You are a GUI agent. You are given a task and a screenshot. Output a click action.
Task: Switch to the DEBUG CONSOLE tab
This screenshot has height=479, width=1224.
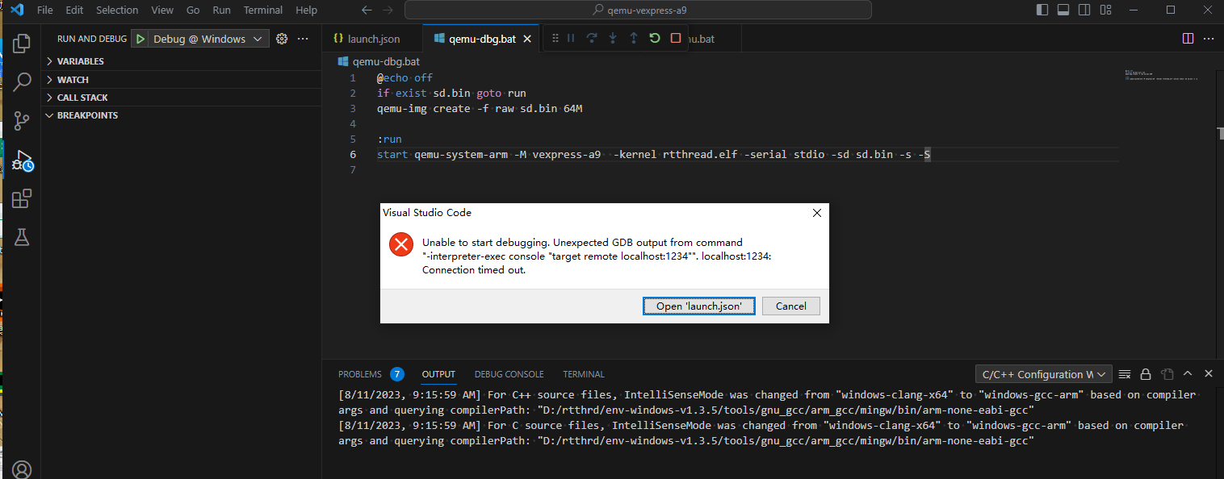point(509,373)
